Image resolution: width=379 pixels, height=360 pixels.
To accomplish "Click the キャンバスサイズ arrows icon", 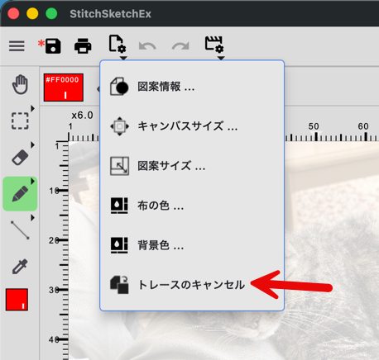I will tap(119, 126).
